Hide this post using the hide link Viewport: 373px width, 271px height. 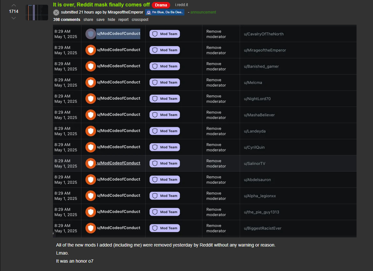(x=111, y=20)
